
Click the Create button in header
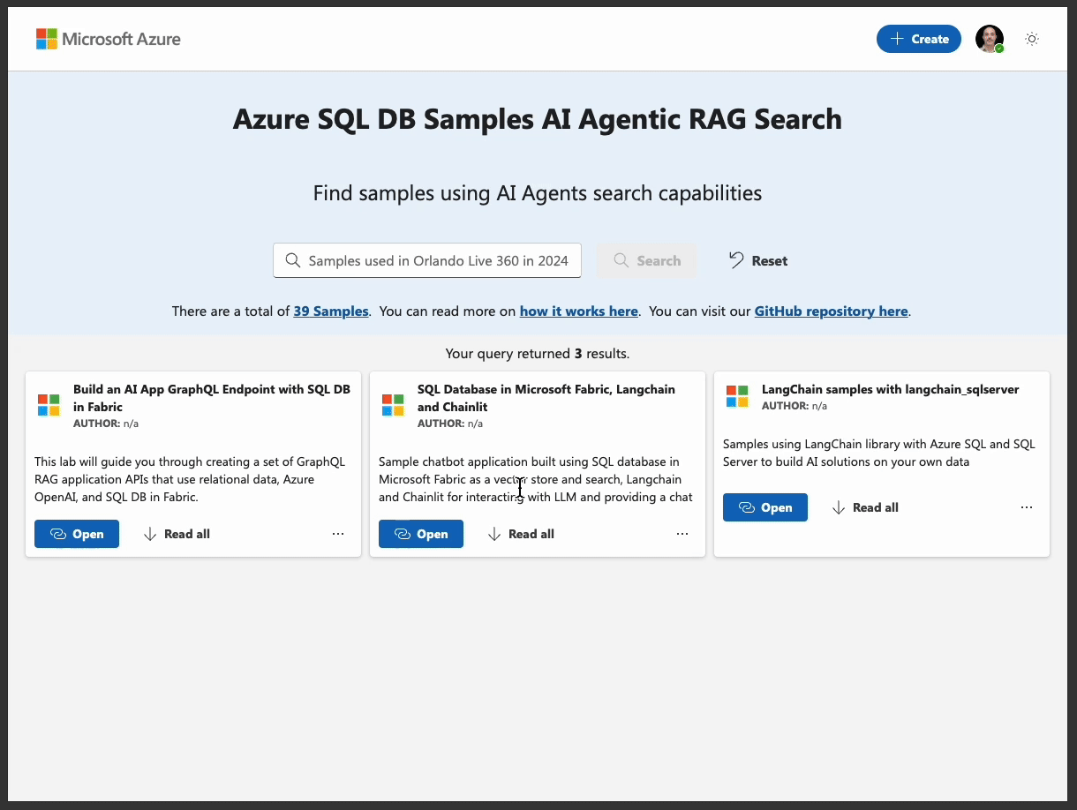point(918,39)
